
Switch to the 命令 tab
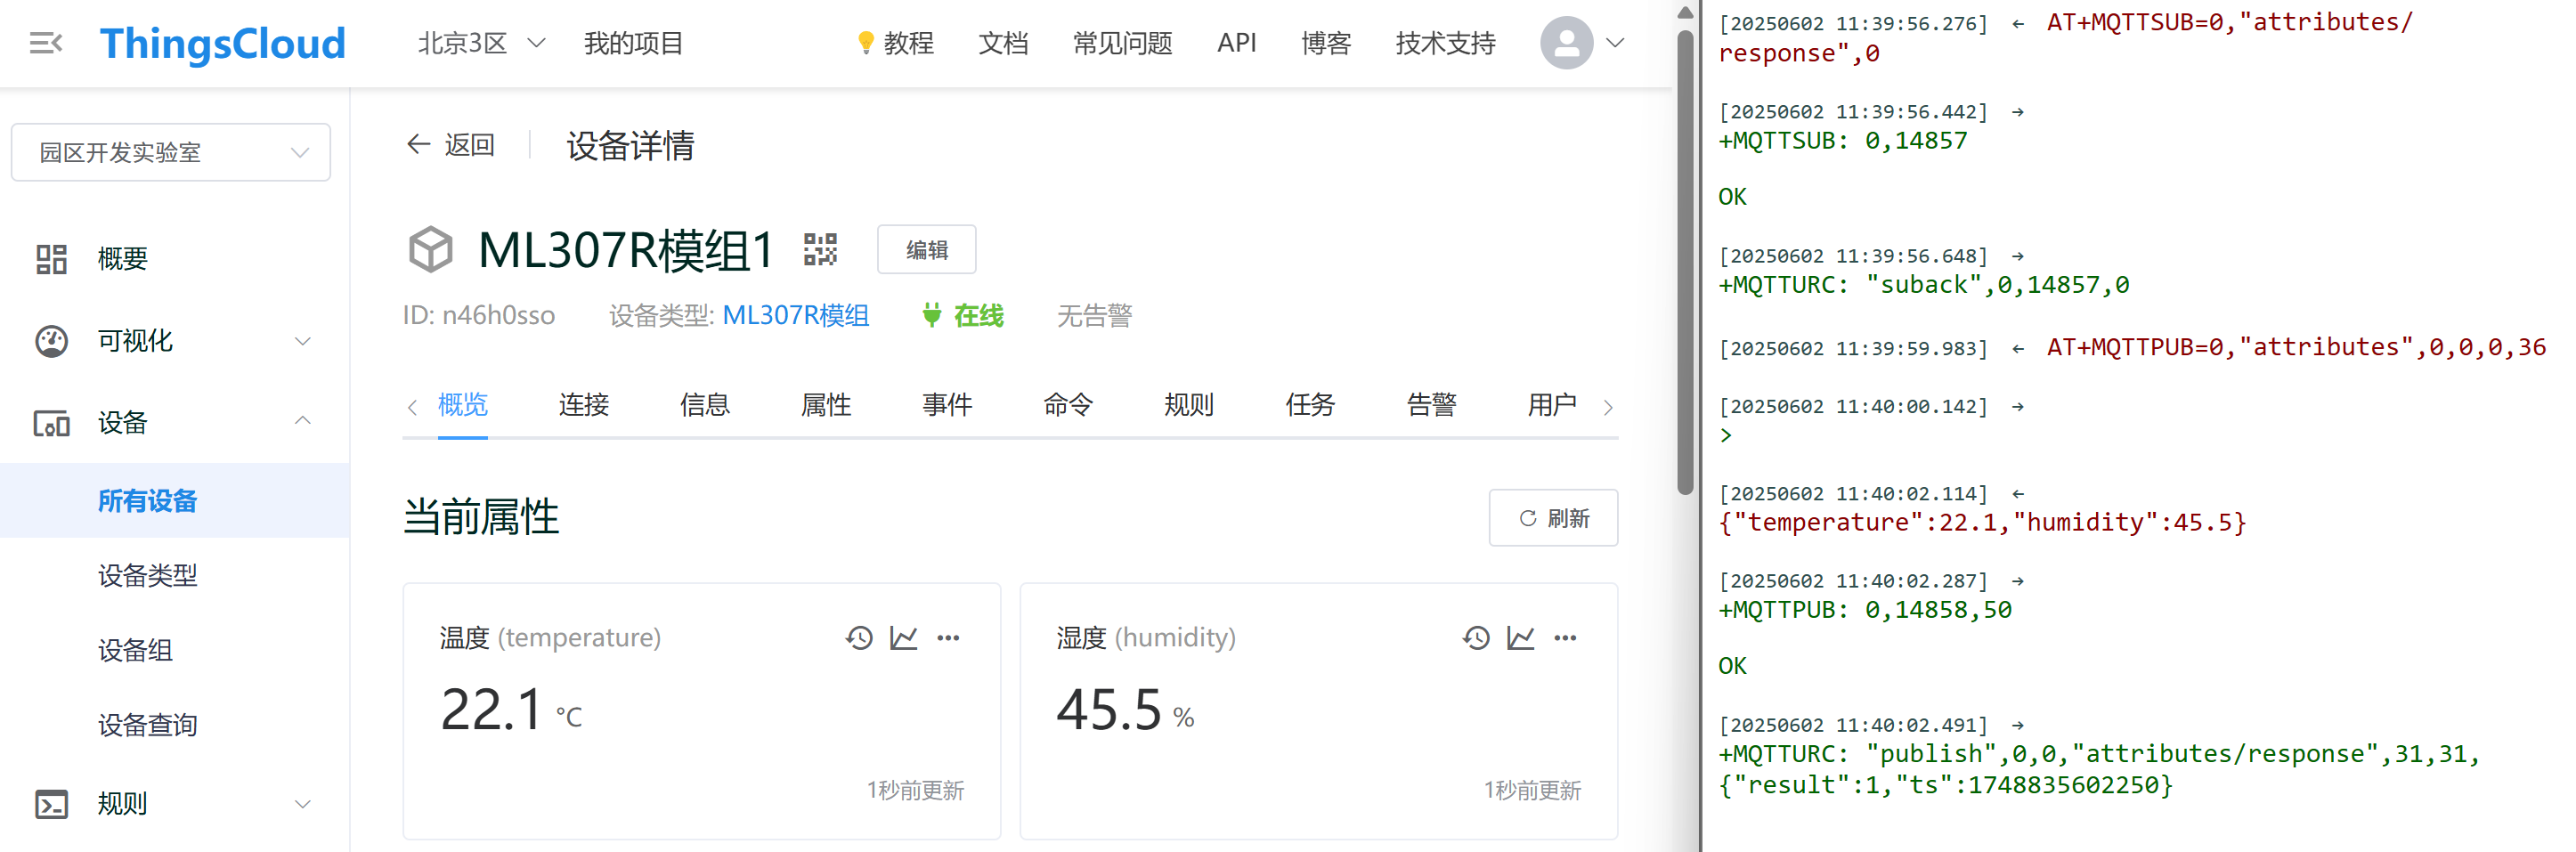tap(1068, 405)
